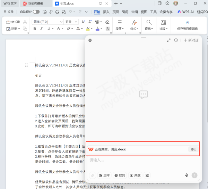This screenshot has width=208, height=189.
Task: Open the 会员专享 member tab
Action: coord(166,12)
